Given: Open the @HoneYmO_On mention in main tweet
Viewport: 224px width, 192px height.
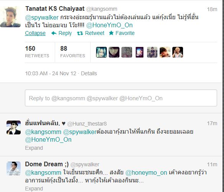Looking at the screenshot, I should (110, 25).
